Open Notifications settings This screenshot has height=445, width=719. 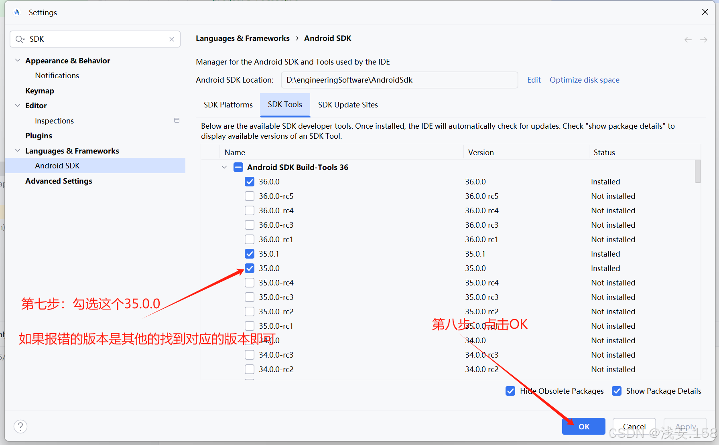57,75
